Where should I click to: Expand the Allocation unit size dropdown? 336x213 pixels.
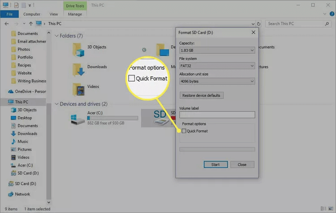point(217,81)
